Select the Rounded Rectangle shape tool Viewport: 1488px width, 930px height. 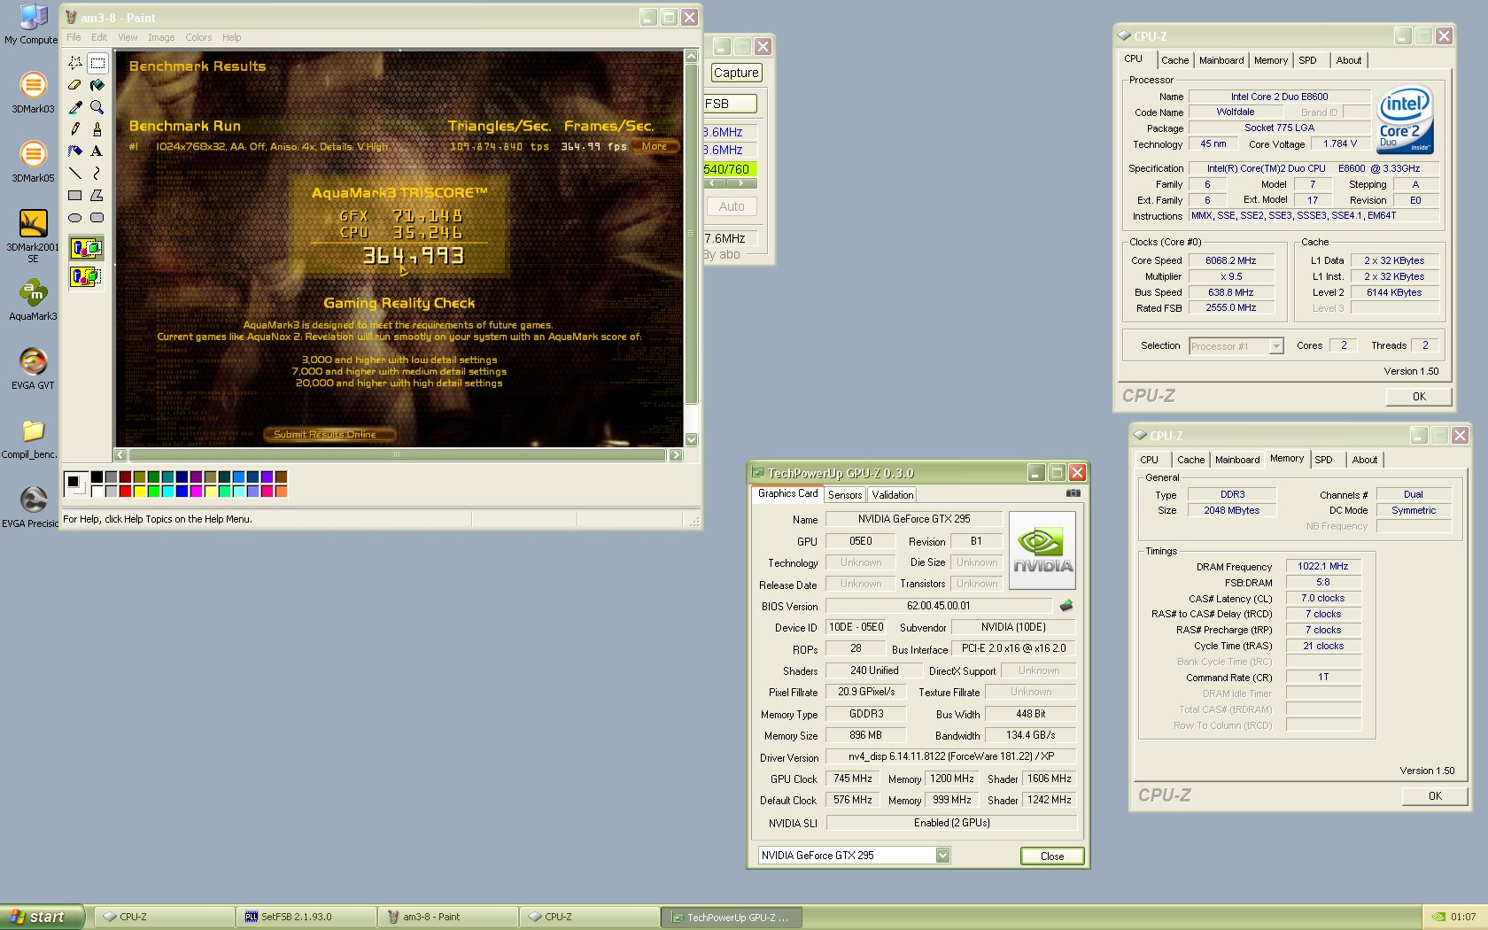pyautogui.click(x=97, y=218)
